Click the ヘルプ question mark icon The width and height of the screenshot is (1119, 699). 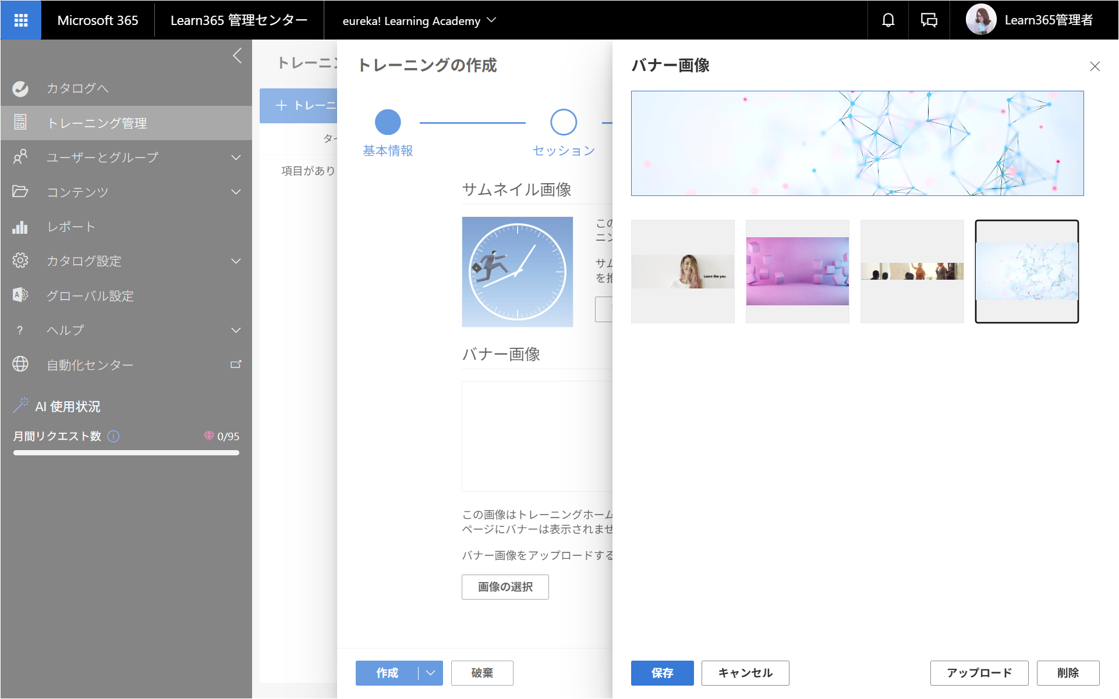pos(20,330)
